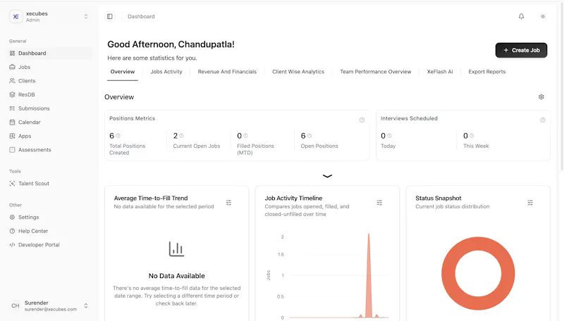
Task: Click the 'Total Positions Created' label
Action: [x=128, y=149]
